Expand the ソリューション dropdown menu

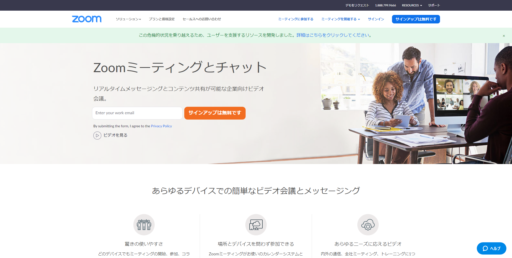point(128,19)
